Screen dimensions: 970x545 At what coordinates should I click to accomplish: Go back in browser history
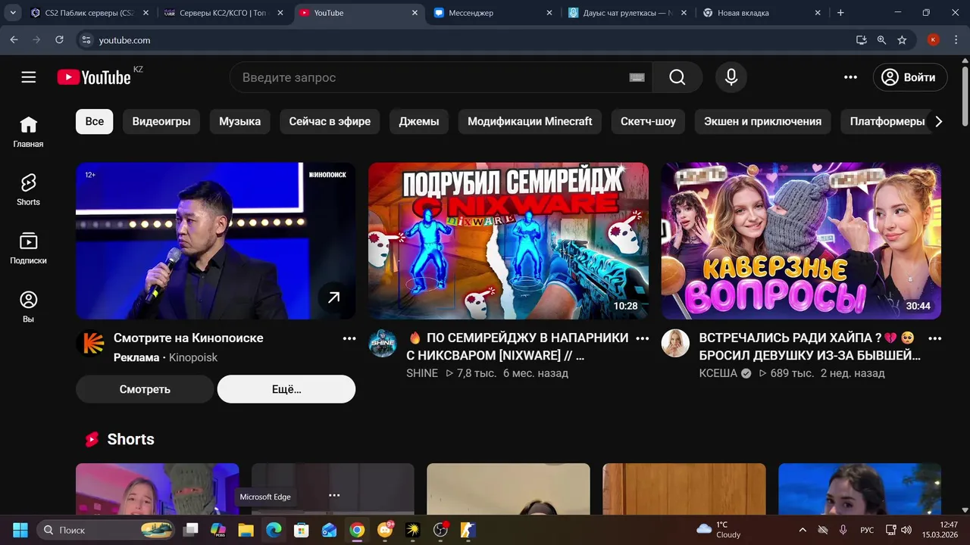click(x=14, y=39)
